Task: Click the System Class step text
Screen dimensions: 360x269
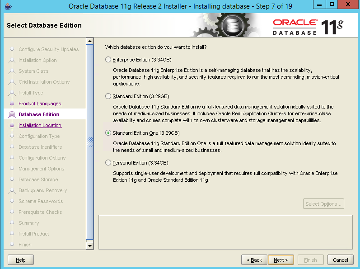Action: click(33, 71)
